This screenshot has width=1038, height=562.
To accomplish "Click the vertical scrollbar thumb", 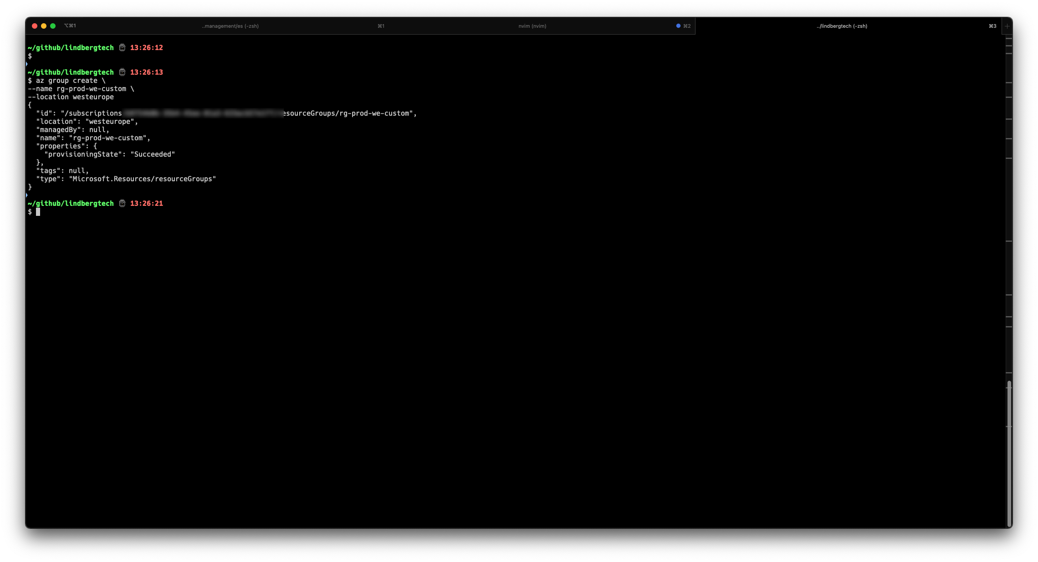I will tap(1009, 453).
